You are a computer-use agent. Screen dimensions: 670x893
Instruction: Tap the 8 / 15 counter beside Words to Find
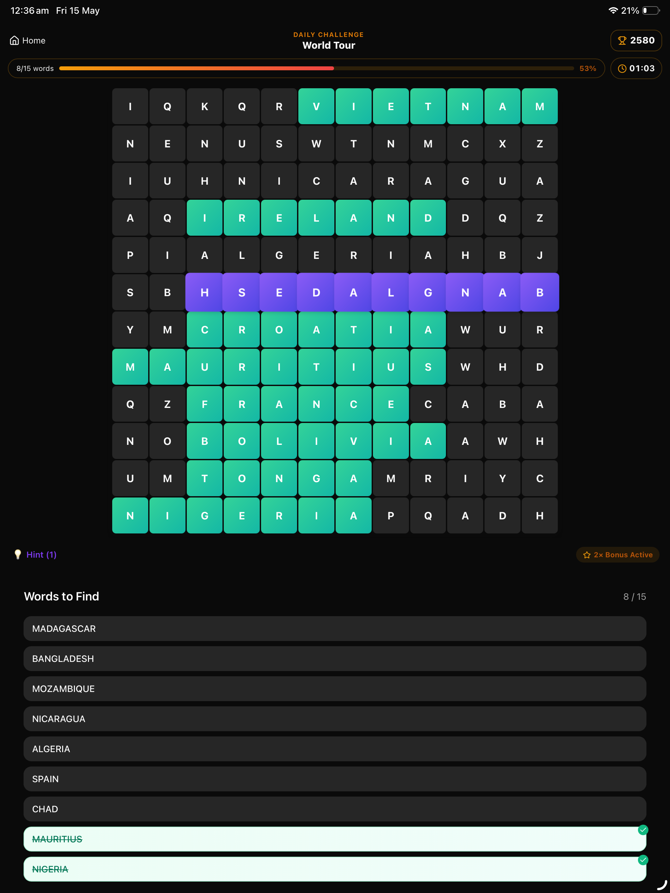[x=634, y=596]
